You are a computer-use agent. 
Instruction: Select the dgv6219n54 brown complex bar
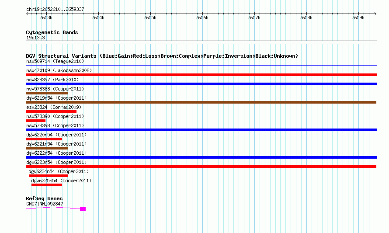(201, 102)
